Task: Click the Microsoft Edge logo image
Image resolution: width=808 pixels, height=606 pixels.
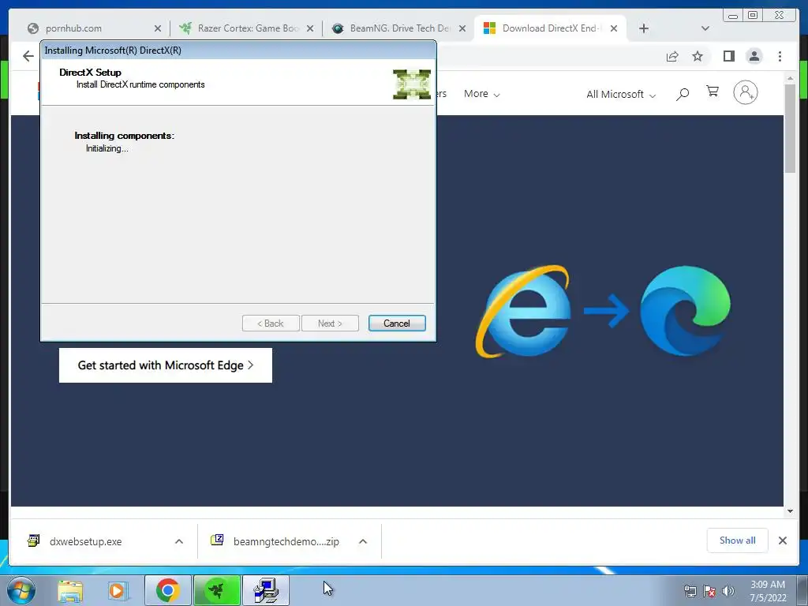Action: pos(685,311)
